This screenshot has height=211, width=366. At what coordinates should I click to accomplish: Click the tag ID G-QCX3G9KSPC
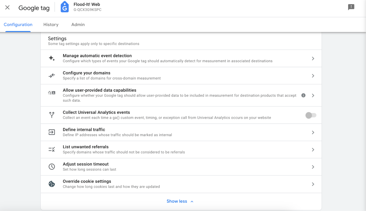tap(87, 10)
